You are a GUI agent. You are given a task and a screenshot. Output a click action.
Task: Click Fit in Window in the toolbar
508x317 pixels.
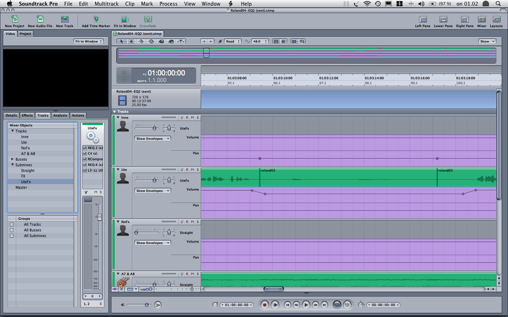125,21
